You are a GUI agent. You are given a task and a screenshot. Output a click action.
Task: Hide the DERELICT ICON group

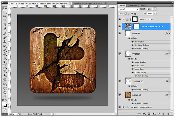[x=120, y=19]
